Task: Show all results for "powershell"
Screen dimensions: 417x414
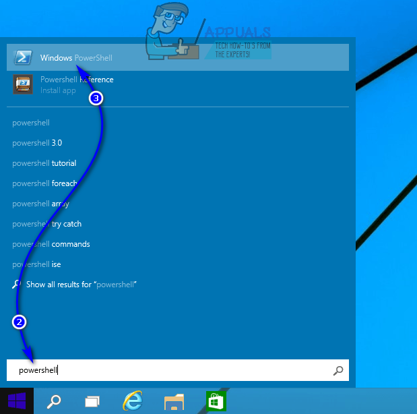Action: pyautogui.click(x=81, y=285)
